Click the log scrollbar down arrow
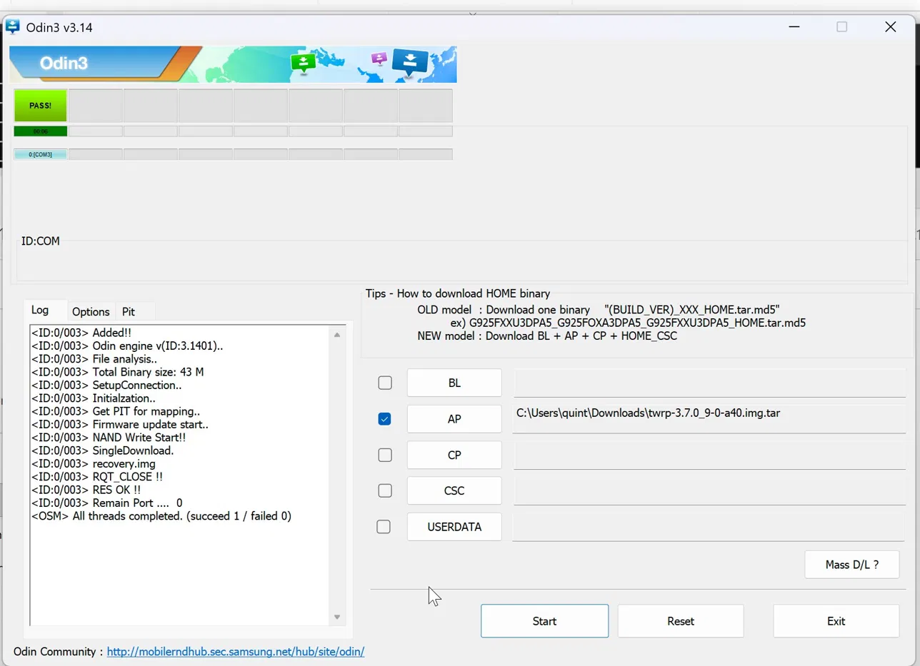This screenshot has height=666, width=920. click(x=338, y=617)
